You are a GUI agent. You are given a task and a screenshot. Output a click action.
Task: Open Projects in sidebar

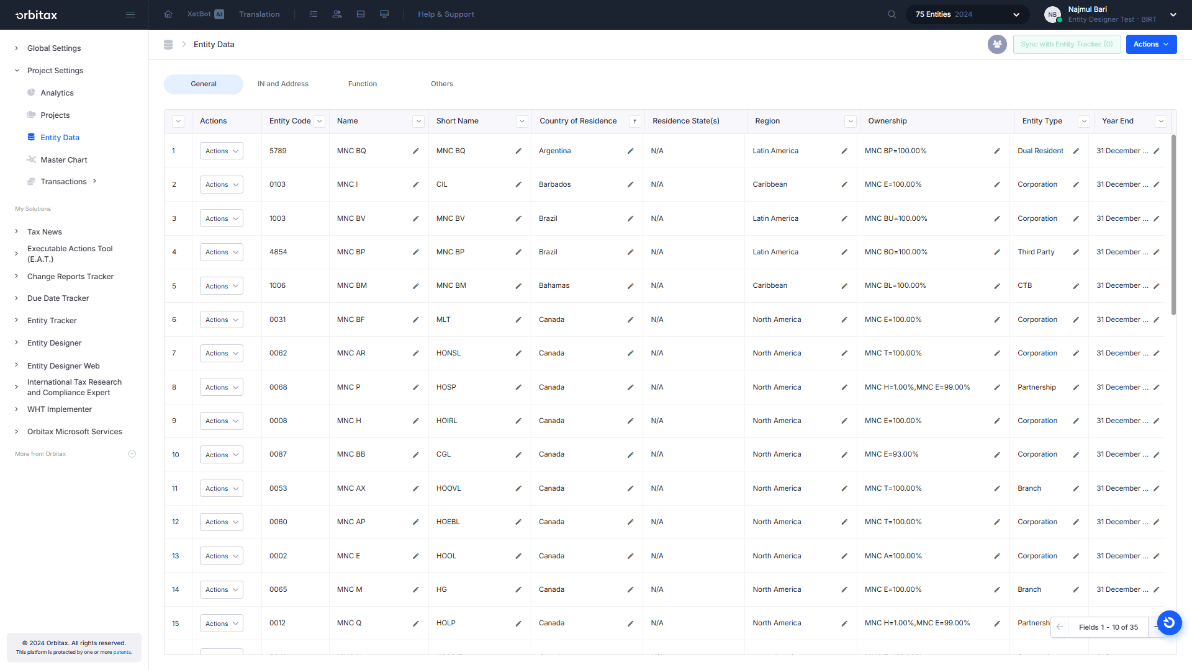pos(55,115)
